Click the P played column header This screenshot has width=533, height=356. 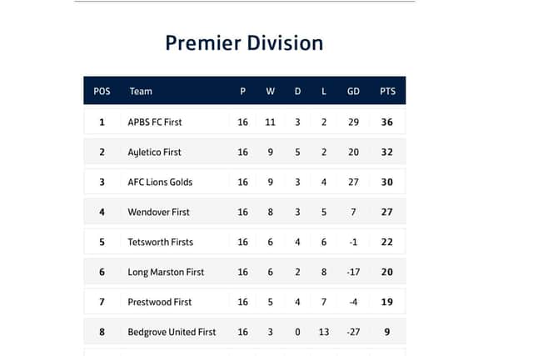(x=242, y=91)
